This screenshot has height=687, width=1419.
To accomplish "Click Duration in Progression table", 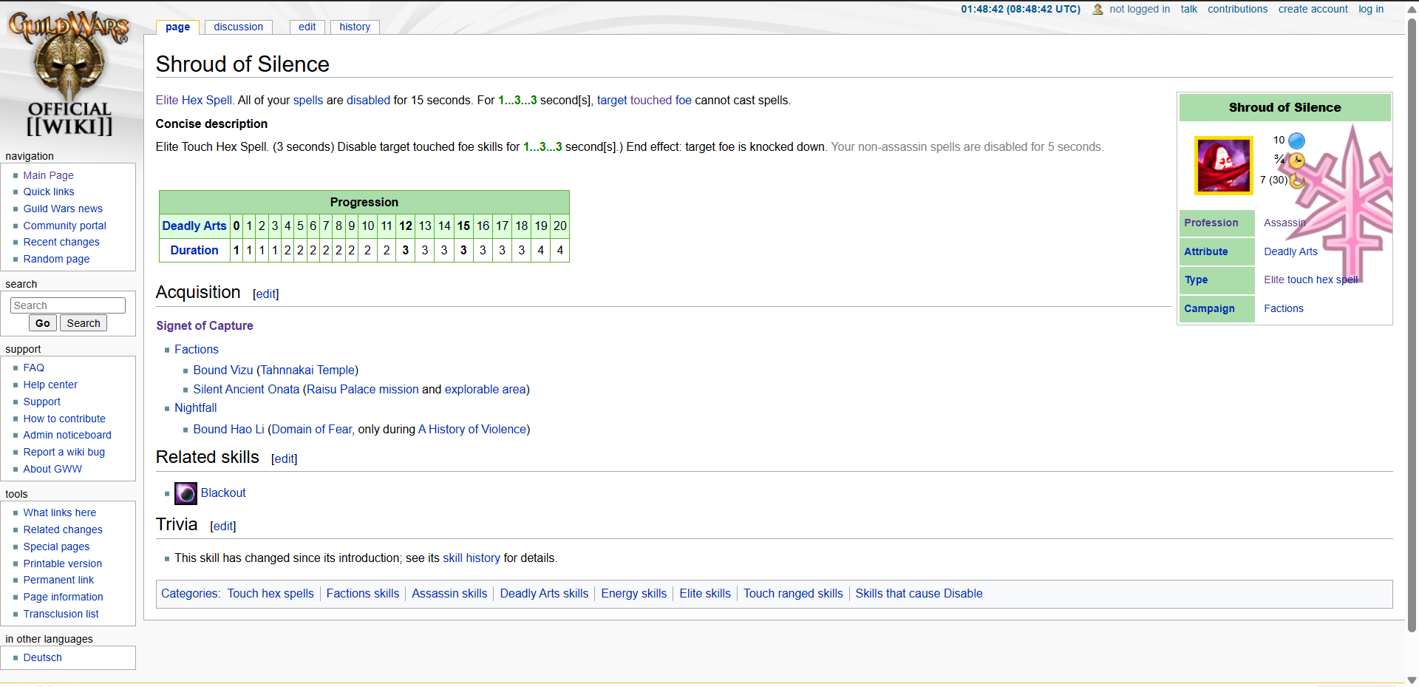I will 194,251.
